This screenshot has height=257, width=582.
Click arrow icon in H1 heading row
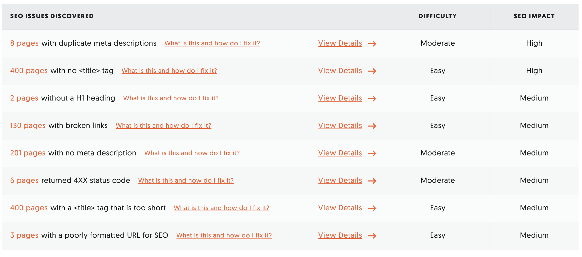point(372,98)
